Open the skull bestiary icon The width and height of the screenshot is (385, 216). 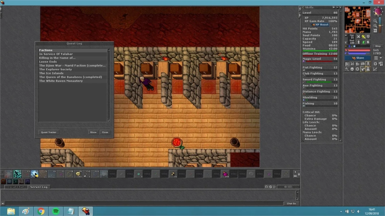(x=353, y=69)
